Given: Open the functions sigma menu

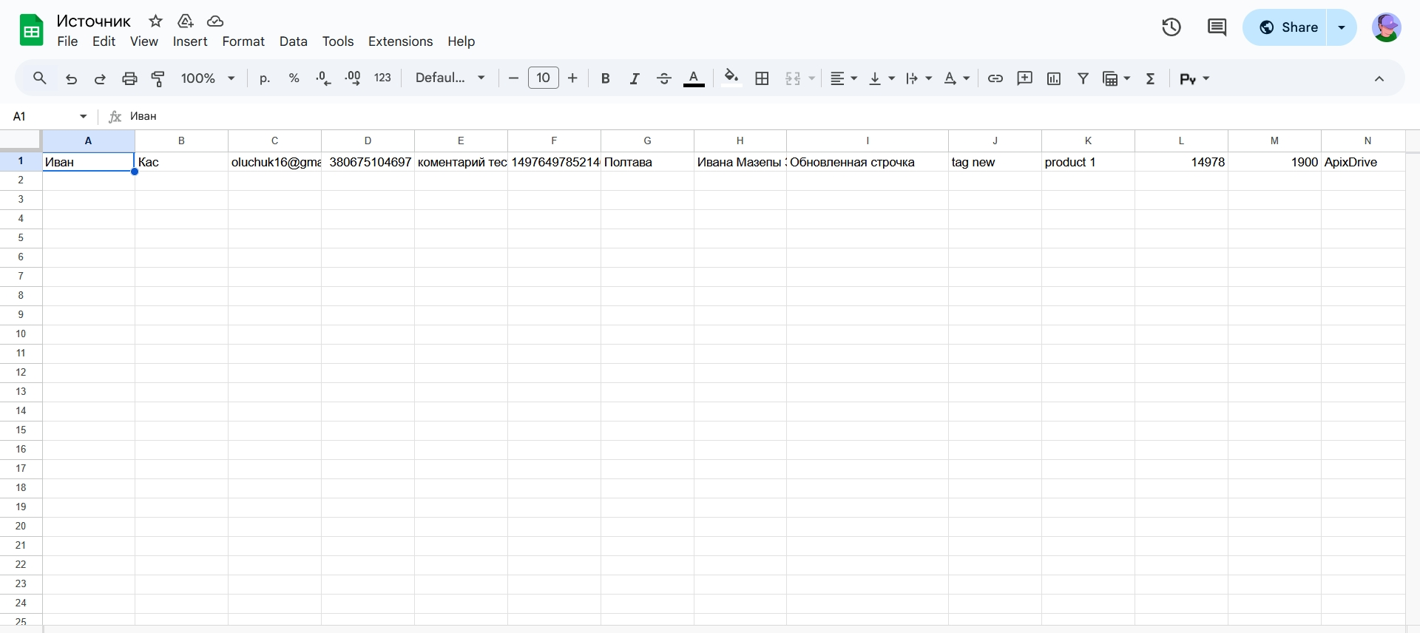Looking at the screenshot, I should coord(1151,78).
